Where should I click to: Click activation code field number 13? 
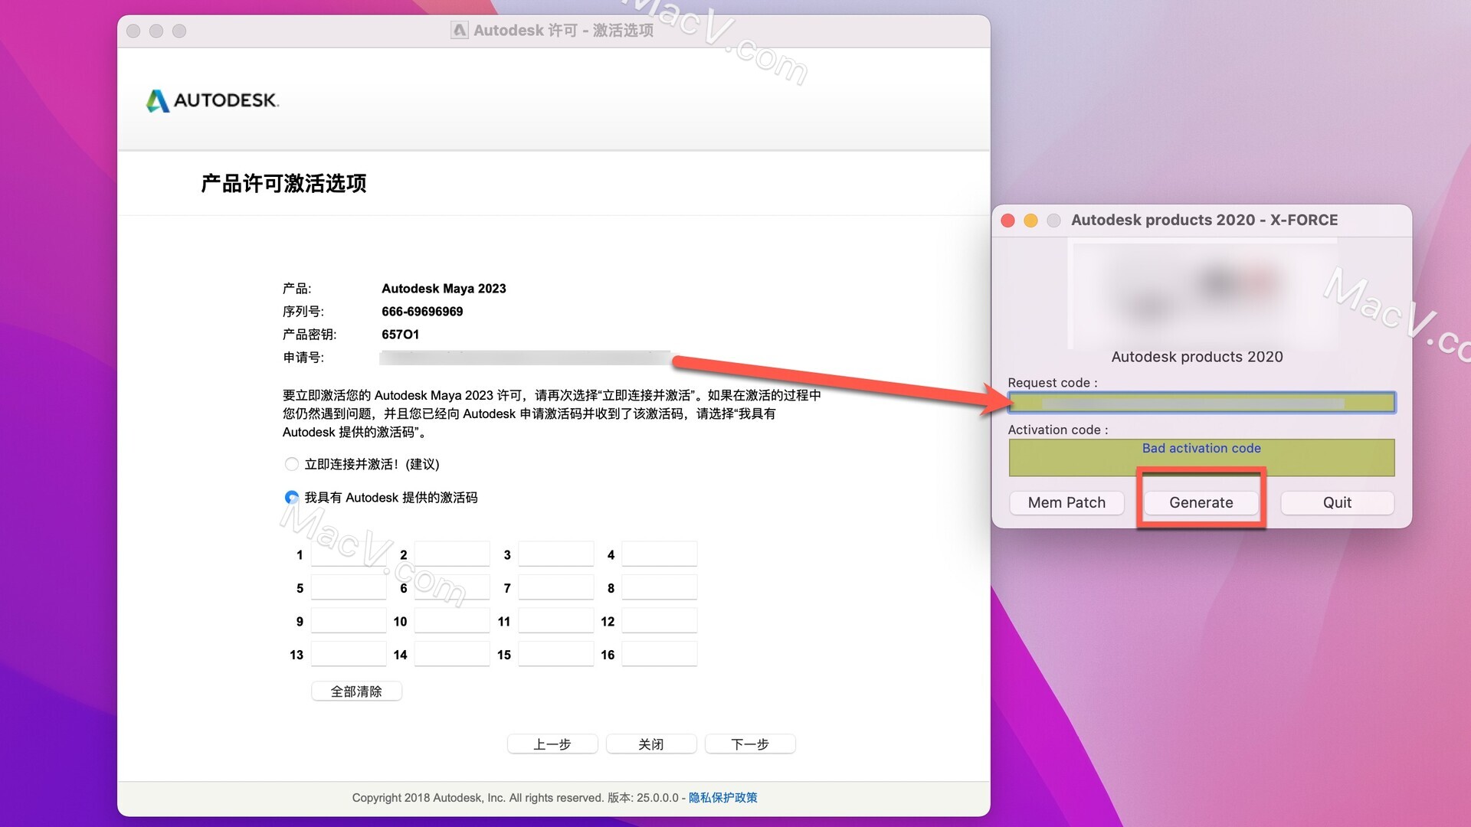[349, 655]
